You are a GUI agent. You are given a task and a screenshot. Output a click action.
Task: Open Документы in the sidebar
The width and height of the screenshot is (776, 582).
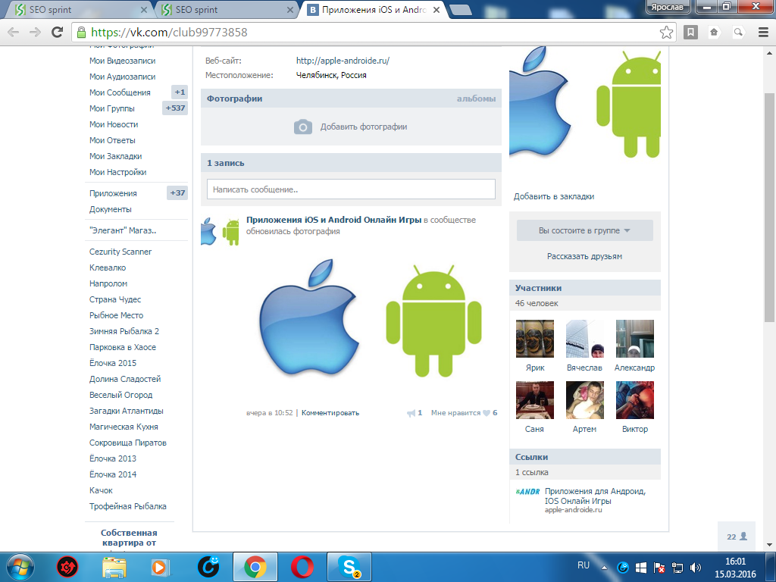click(111, 209)
